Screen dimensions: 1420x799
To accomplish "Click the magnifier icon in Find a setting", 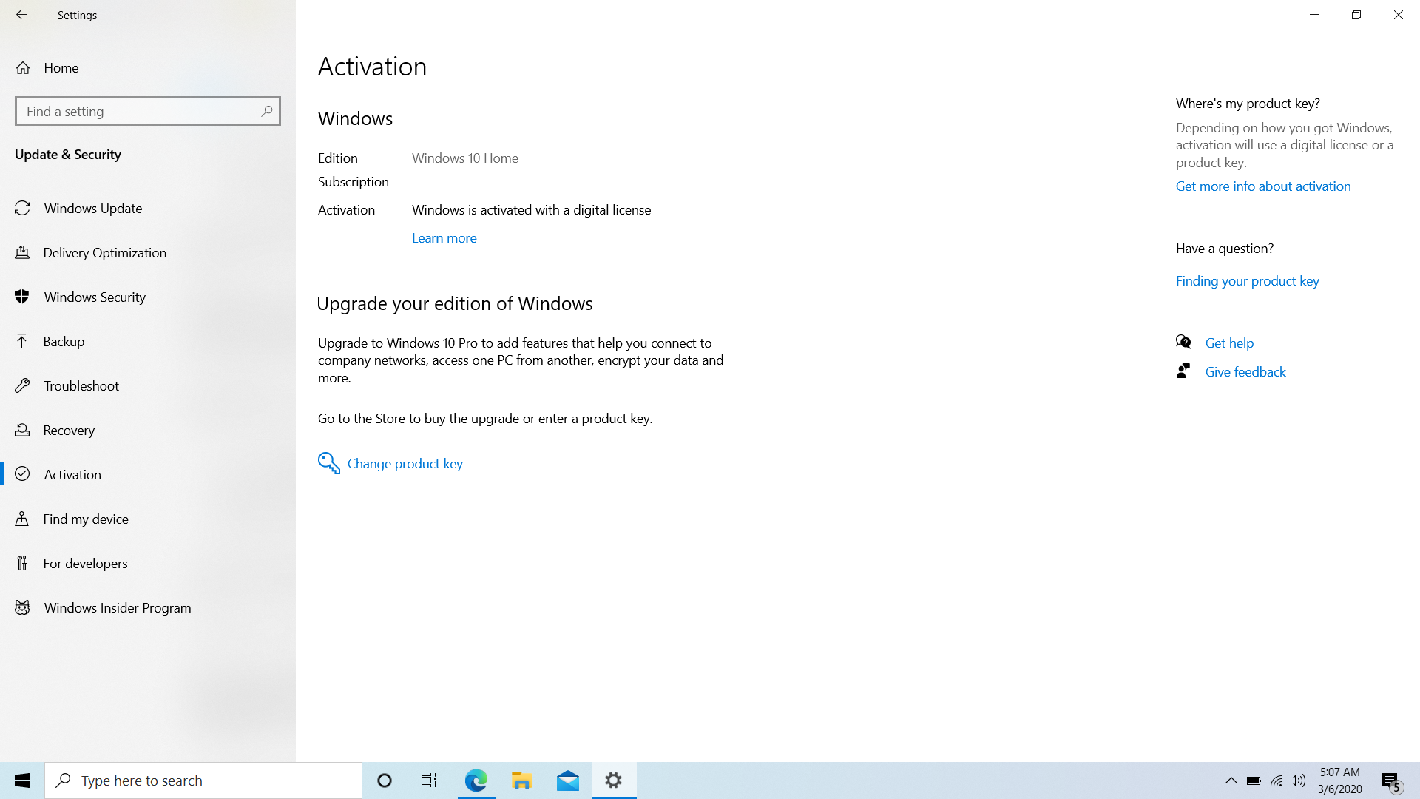I will tap(267, 111).
